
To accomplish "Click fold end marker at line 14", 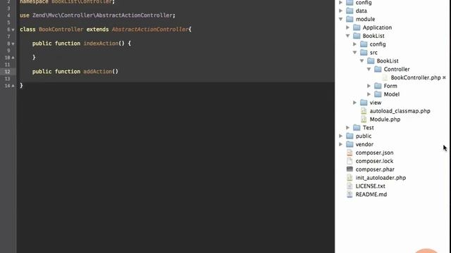I will click(x=13, y=86).
